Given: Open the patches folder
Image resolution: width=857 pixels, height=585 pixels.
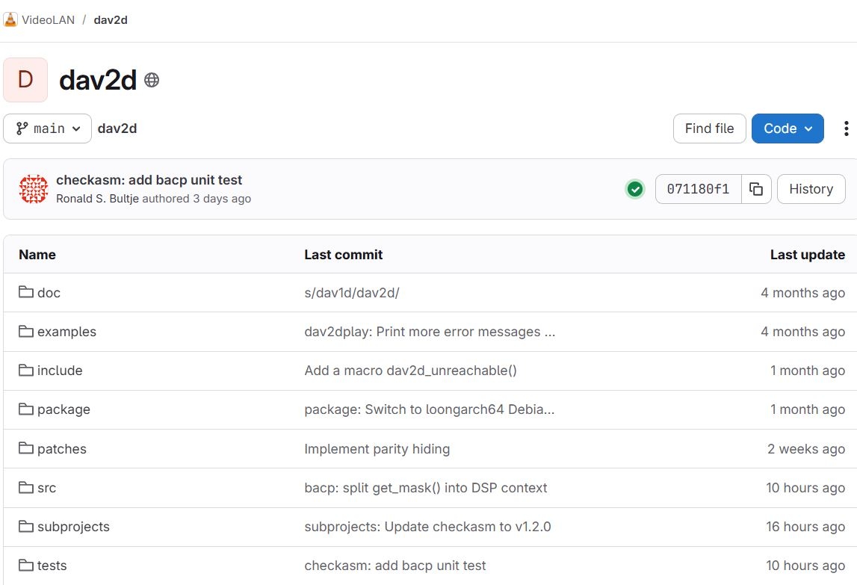Looking at the screenshot, I should (62, 449).
